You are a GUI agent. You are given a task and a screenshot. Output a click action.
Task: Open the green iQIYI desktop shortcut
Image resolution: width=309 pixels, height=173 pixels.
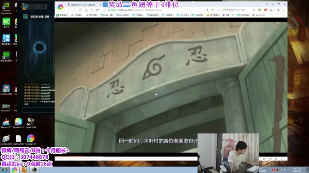click(6, 23)
